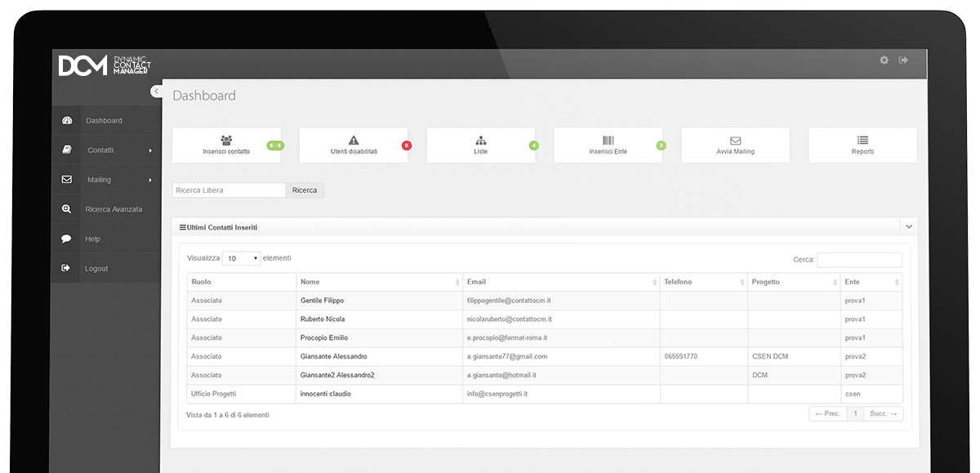Screen dimensions: 980x473
Task: Click the green badge on Inserisci Ente
Action: 661,145
